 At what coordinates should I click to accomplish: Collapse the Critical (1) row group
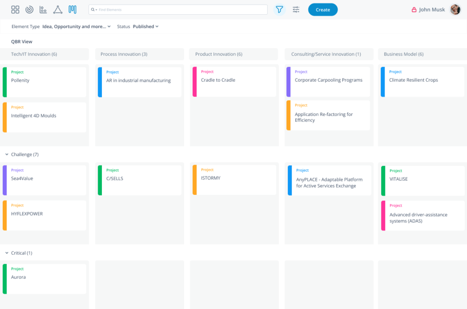[x=7, y=253]
